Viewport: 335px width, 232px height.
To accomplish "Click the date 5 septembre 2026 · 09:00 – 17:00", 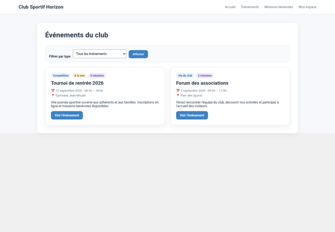I will (203, 90).
